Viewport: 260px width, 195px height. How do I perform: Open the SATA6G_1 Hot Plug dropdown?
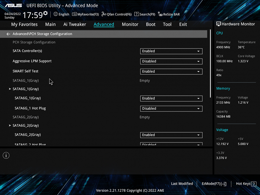coord(171,109)
